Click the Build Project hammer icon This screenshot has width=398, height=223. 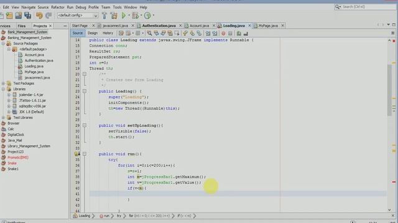(104, 15)
